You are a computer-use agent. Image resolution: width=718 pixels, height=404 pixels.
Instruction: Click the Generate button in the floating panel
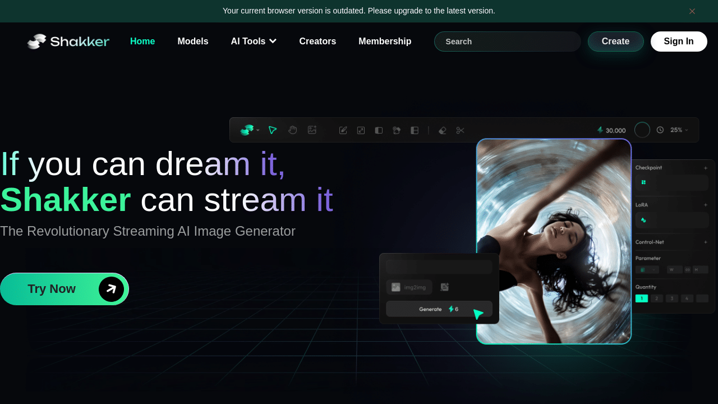coord(439,309)
